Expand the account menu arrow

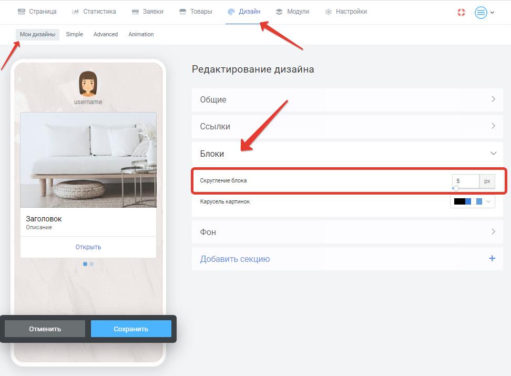(492, 13)
